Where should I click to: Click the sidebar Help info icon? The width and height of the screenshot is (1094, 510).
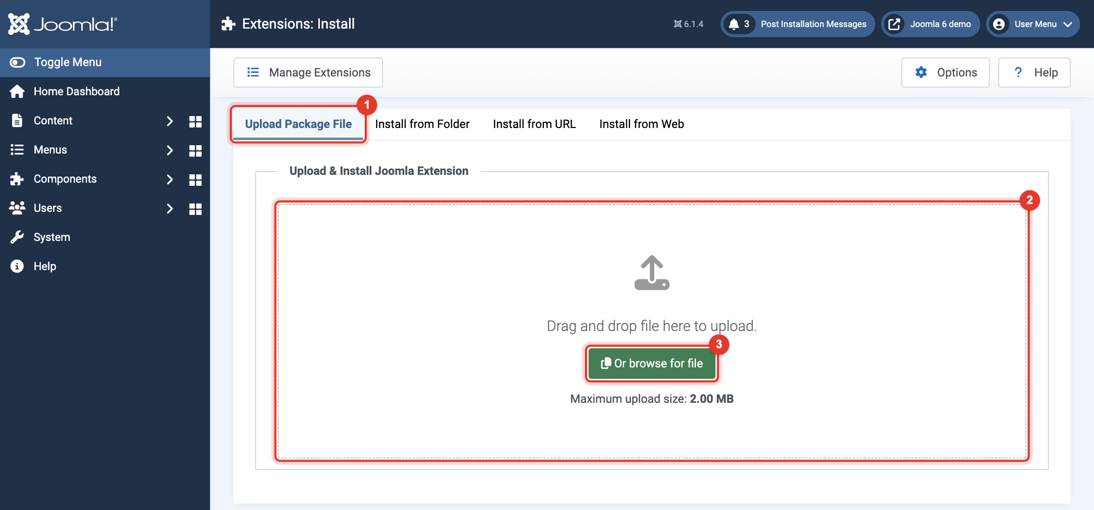17,266
